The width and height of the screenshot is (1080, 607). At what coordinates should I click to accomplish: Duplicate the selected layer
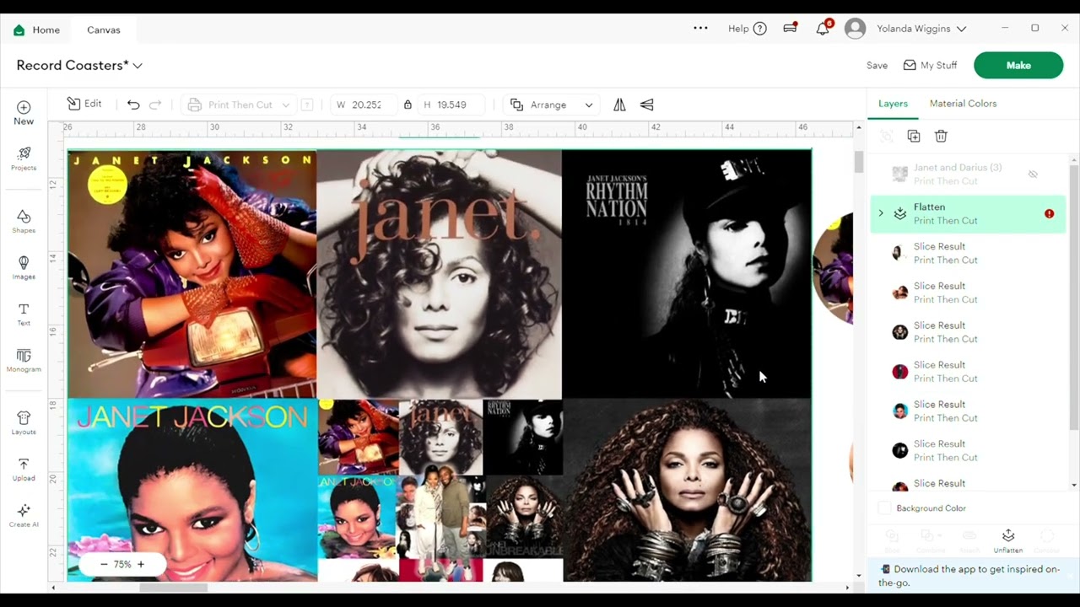(914, 136)
